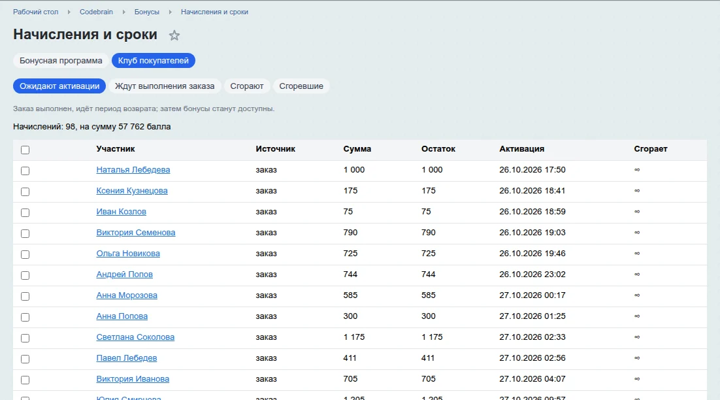Mark the Виктория Семенова row checkbox
This screenshot has height=400, width=720.
point(25,233)
